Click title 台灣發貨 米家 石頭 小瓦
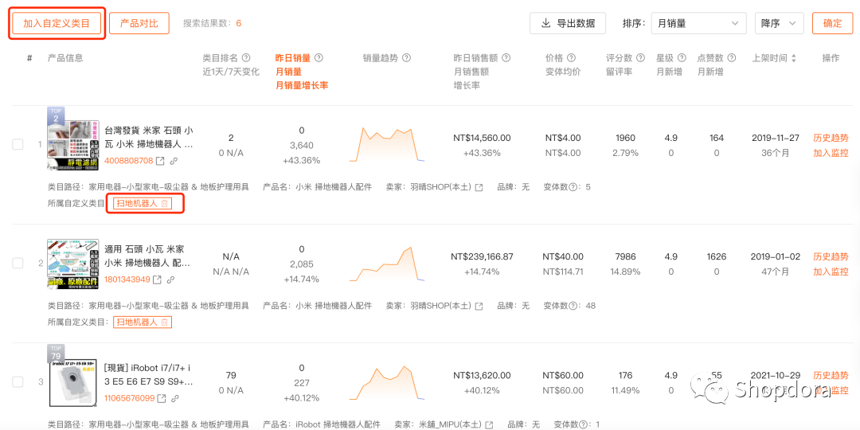This screenshot has width=860, height=430. click(x=149, y=138)
